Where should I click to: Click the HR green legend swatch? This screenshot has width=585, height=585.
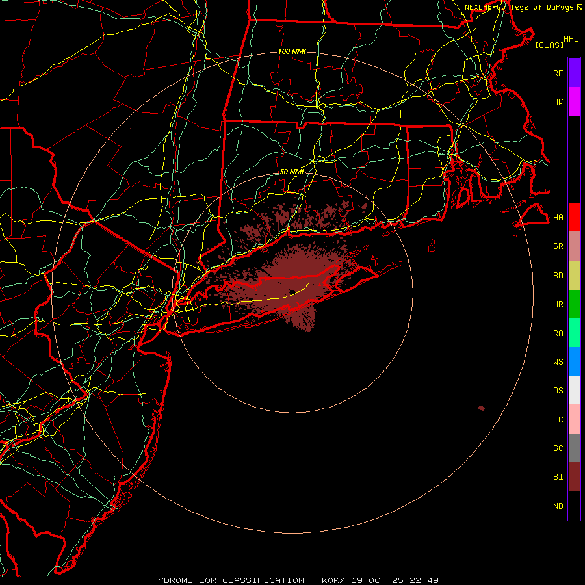(574, 304)
